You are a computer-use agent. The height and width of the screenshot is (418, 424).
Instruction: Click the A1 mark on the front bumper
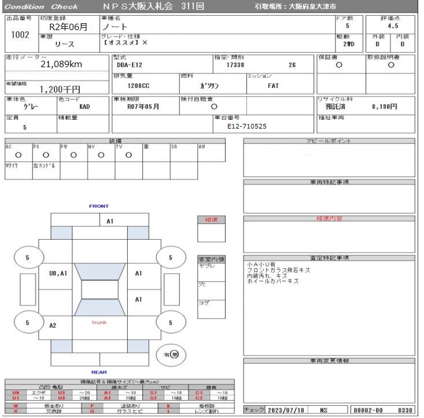tap(110, 221)
